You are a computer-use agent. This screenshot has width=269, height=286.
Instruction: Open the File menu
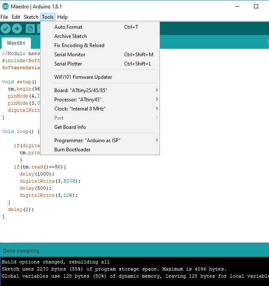coord(4,17)
